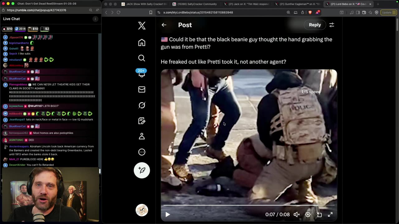This screenshot has width=399, height=224.
Task: Click the streamer webcam overlay
Action: [x=50, y=195]
